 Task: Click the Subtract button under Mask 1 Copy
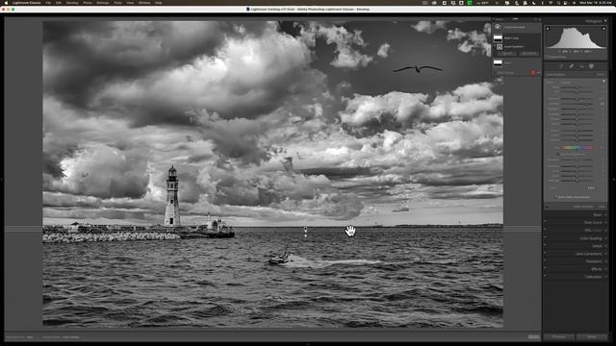[x=529, y=53]
